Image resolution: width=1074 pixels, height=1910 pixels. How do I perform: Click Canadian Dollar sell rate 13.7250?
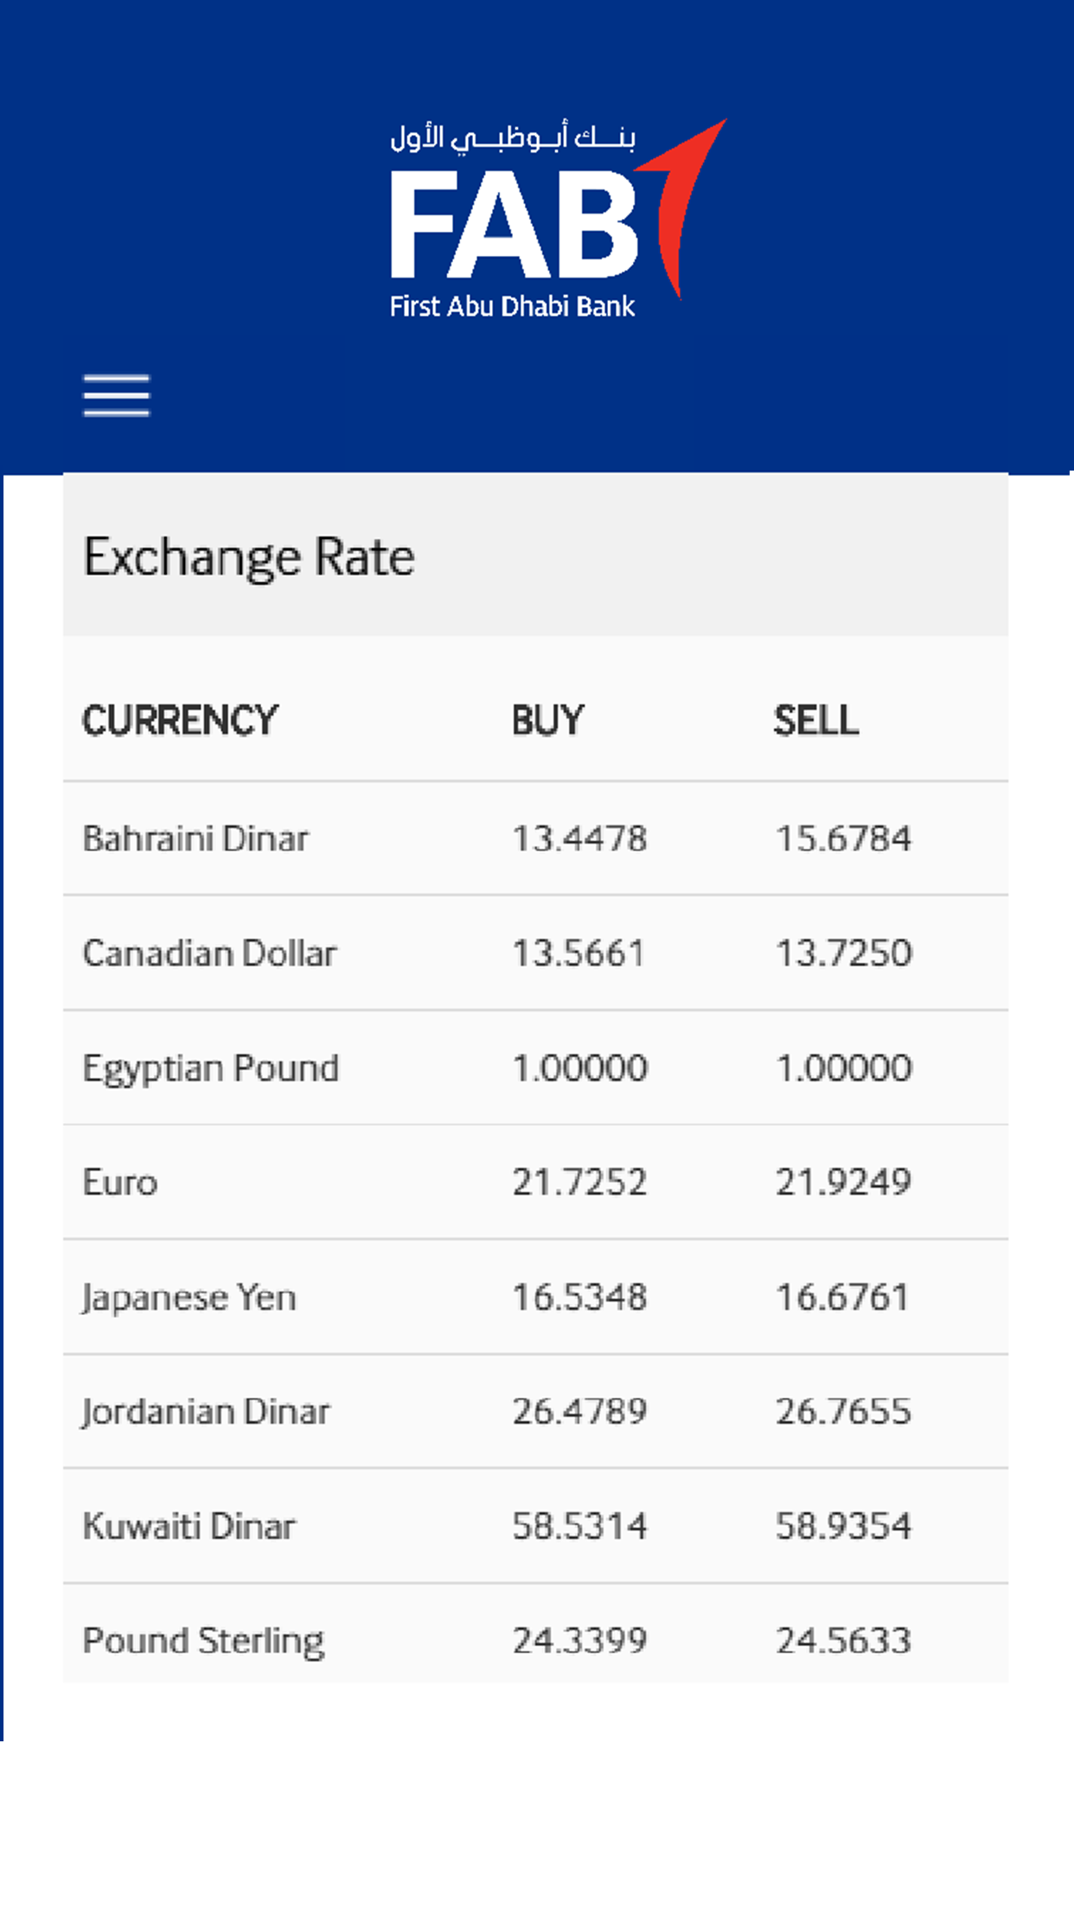[x=843, y=953]
